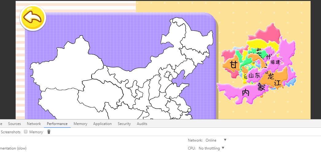Click the Xinjiang region on the map
This screenshot has height=152, width=321.
(x=65, y=65)
